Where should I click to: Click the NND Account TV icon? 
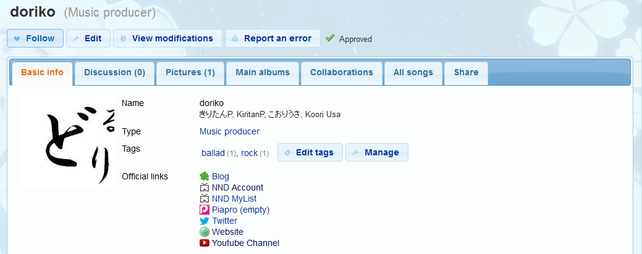pos(205,187)
